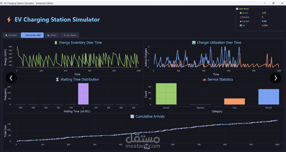Click the hourglass icon beside Waiting Time Distribution

point(57,79)
